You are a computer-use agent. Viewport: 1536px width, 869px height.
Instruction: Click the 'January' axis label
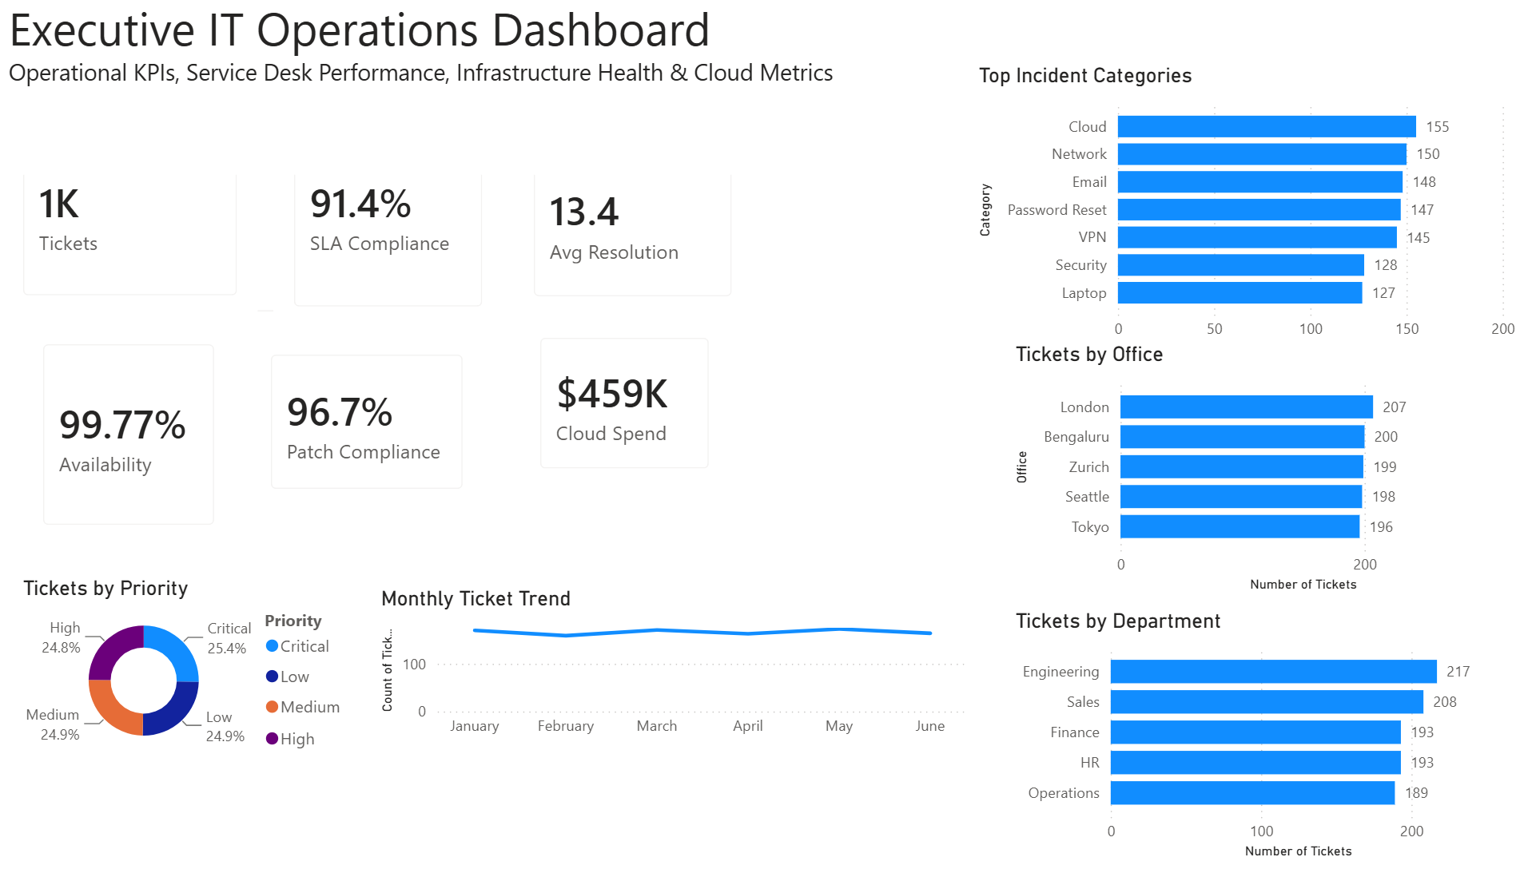(474, 726)
